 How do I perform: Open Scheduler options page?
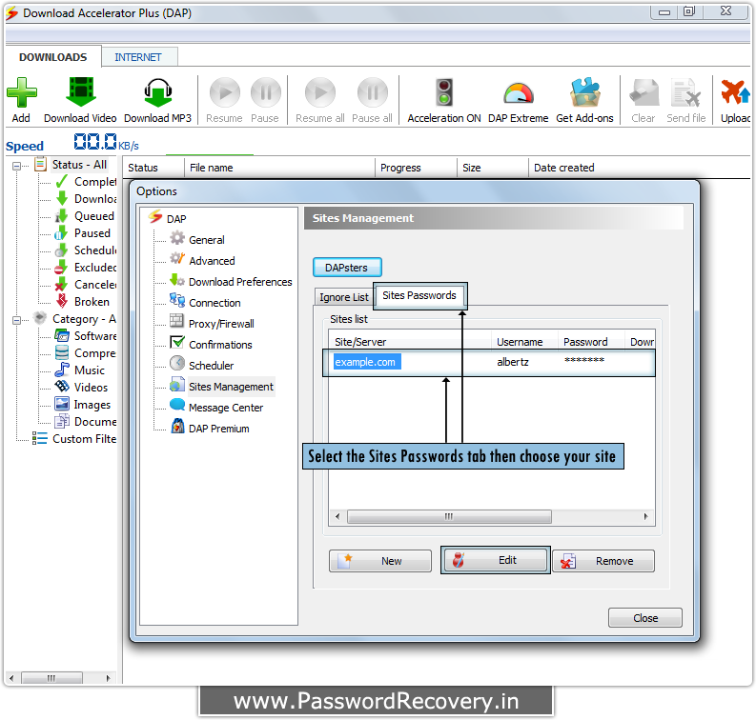point(202,366)
